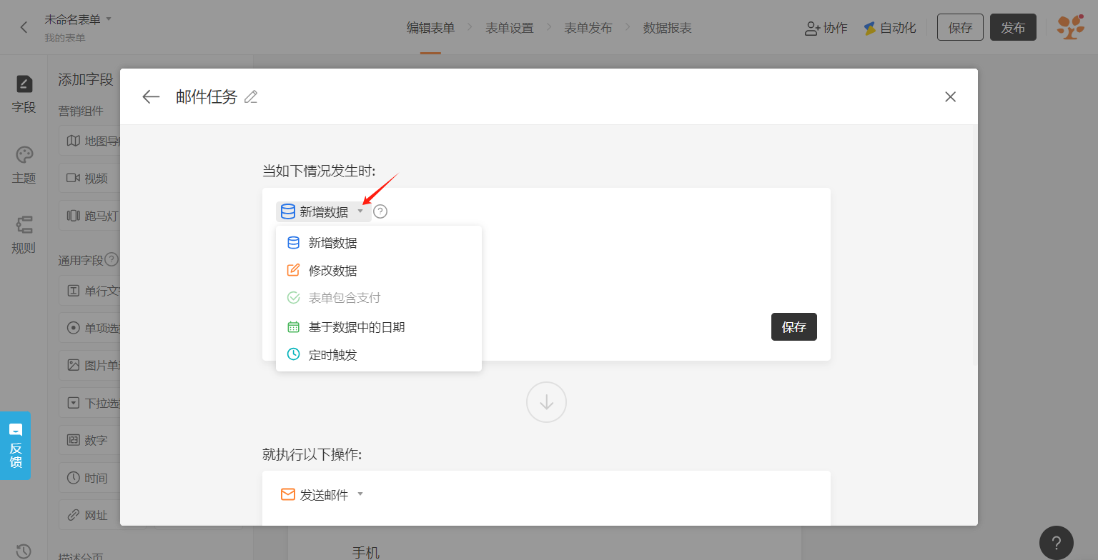Screen dimensions: 1098x560
Task: Click the back arrow in 邮件任务 dialog
Action: click(x=151, y=97)
